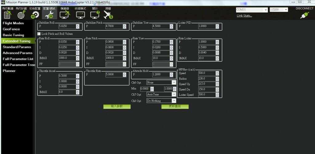This screenshot has height=154, width=315.
Task: Open the Help (關於) question mark icon
Action: (95, 14)
